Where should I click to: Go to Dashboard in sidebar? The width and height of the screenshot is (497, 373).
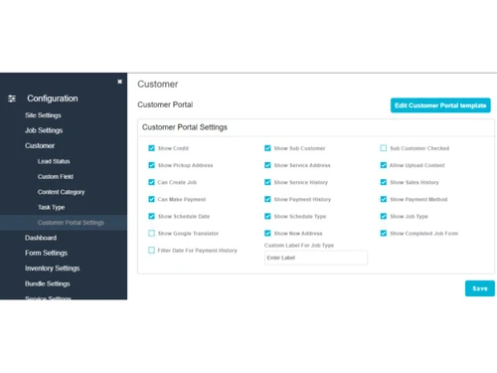(41, 238)
